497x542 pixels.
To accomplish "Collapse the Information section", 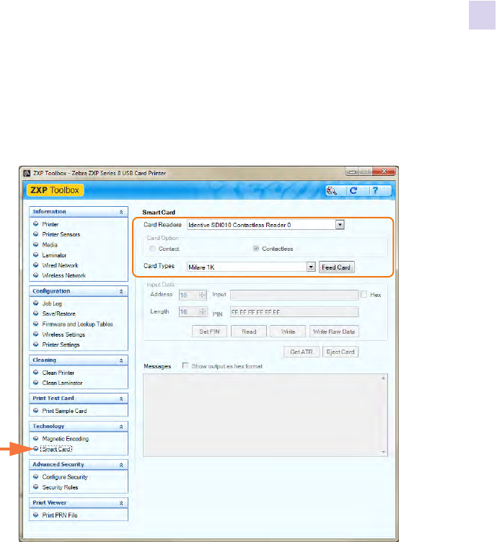I will [x=121, y=212].
